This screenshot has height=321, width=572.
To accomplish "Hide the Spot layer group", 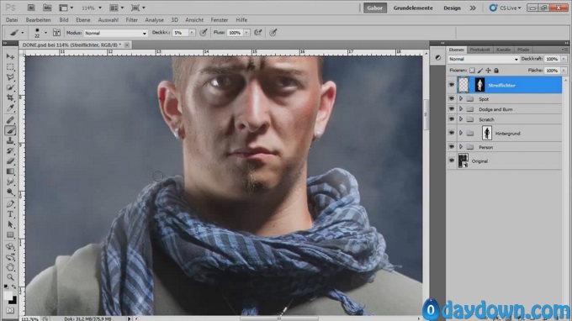I will click(x=452, y=99).
